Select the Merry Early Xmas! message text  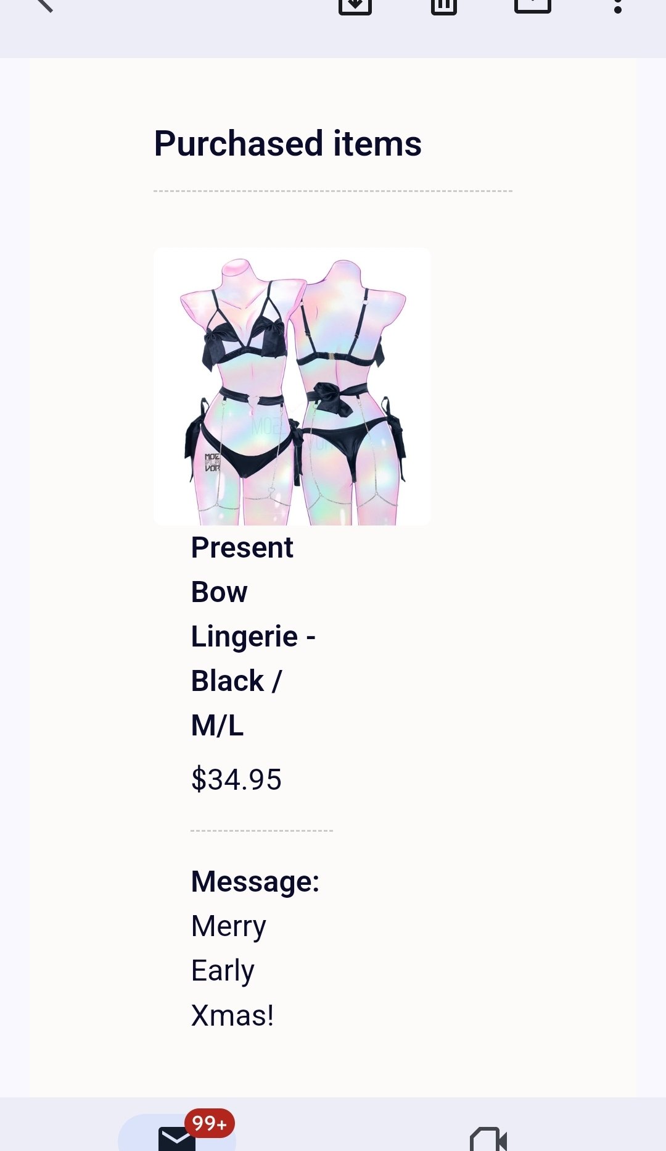(x=232, y=971)
